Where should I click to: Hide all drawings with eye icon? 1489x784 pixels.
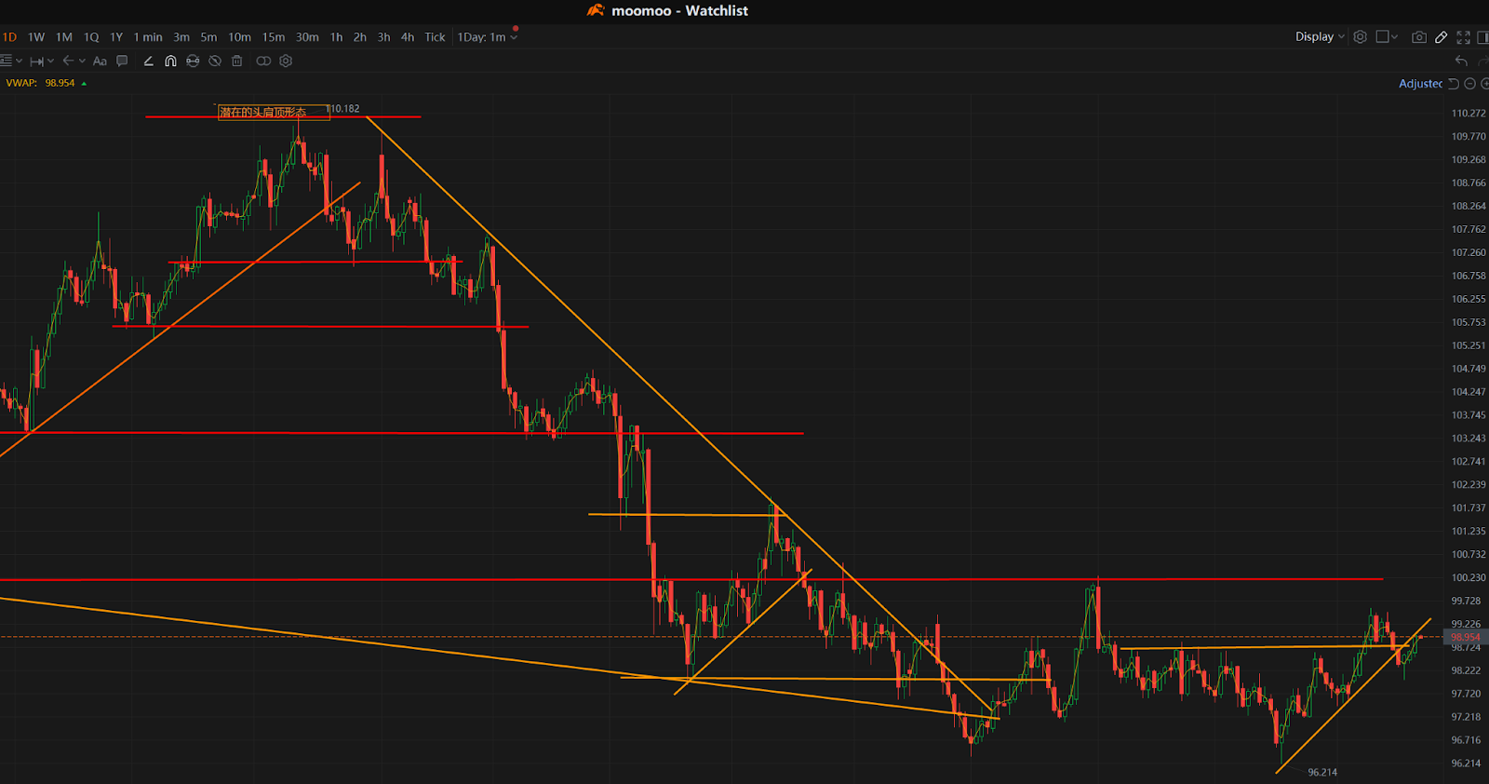(x=215, y=61)
